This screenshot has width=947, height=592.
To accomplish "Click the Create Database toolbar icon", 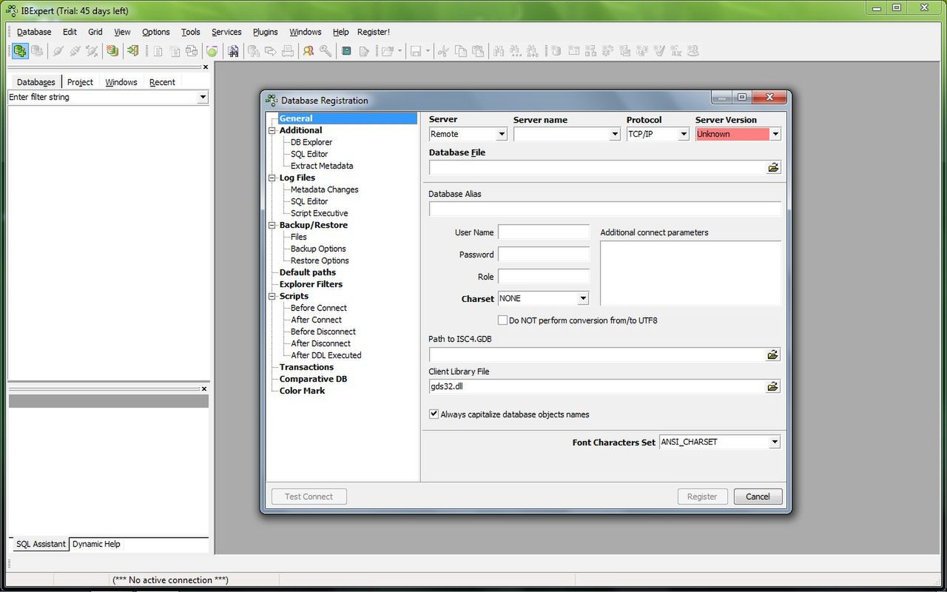I will tap(112, 51).
